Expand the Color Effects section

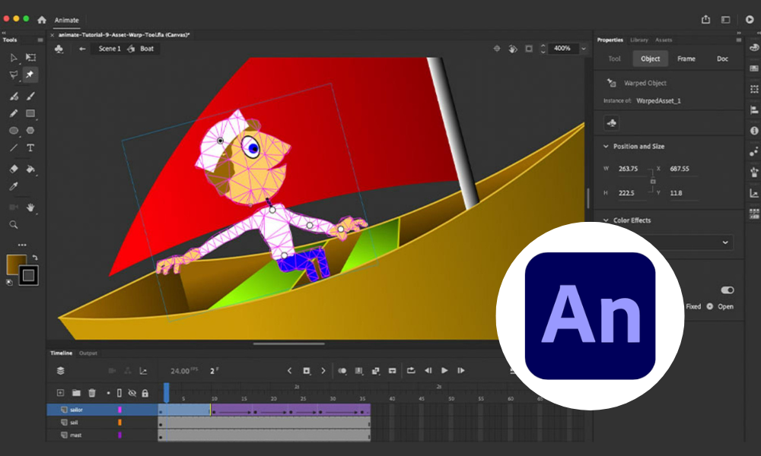click(x=605, y=220)
